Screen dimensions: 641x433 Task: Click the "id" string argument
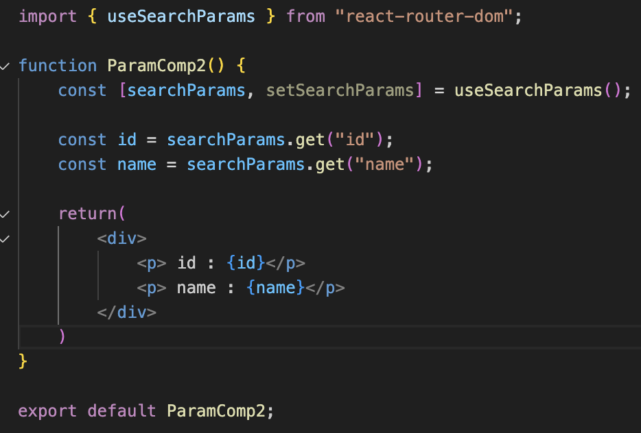[x=355, y=140]
